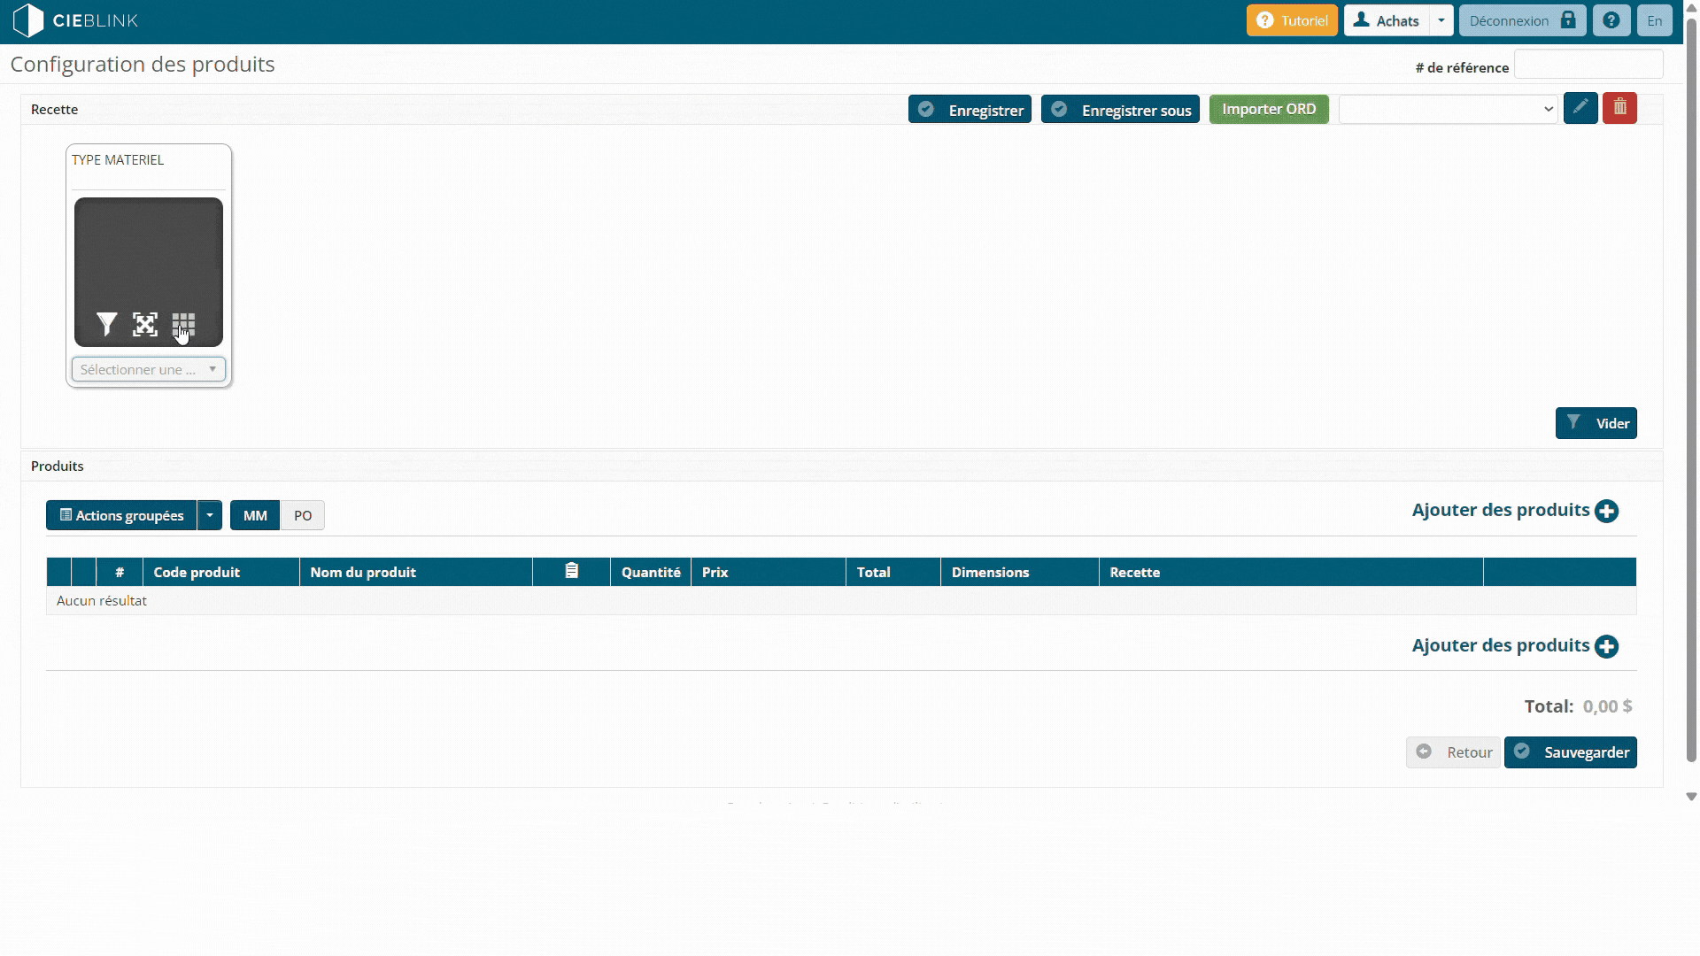Open the Sélectionner une dropdown
Image resolution: width=1700 pixels, height=956 pixels.
(x=149, y=369)
